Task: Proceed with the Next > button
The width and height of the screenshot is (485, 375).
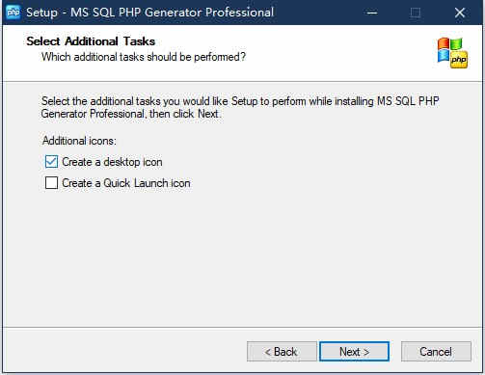Action: click(x=354, y=352)
